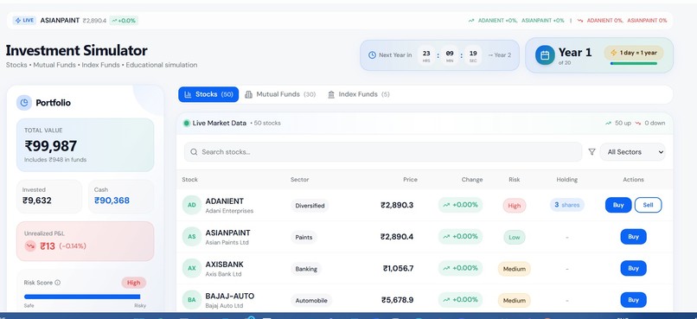This screenshot has width=697, height=319.
Task: Click the LIVE badge in ticker
Action: click(24, 21)
